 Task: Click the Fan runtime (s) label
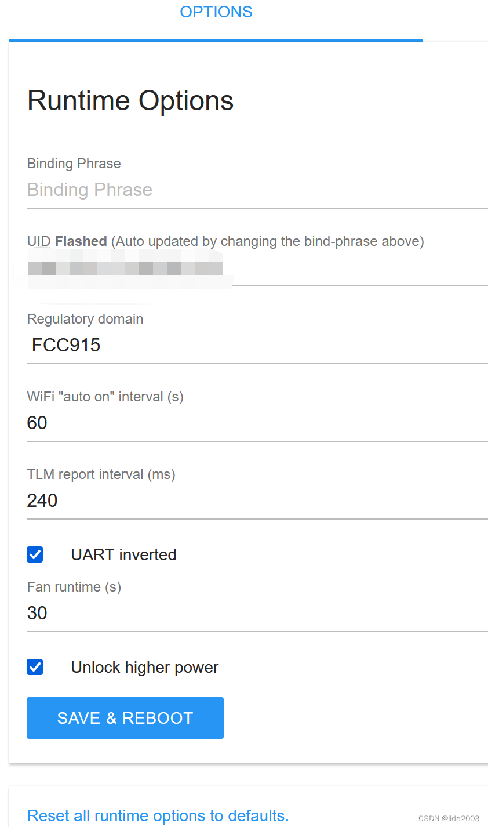[74, 587]
